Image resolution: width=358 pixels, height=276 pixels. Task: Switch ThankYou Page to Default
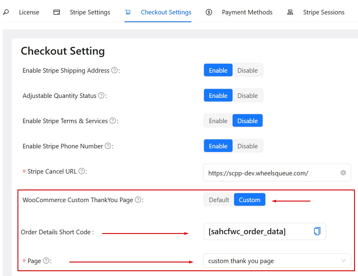(x=219, y=200)
